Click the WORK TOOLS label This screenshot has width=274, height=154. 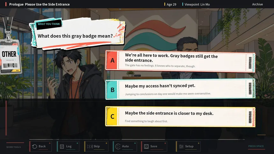pos(13,147)
